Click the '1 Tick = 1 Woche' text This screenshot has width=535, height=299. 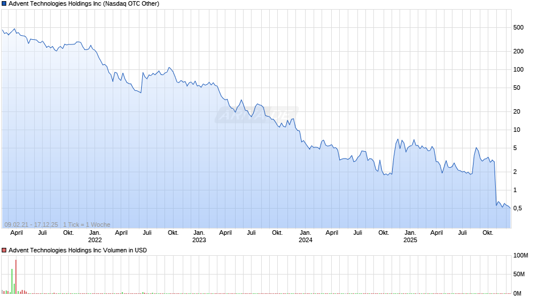coord(87,225)
